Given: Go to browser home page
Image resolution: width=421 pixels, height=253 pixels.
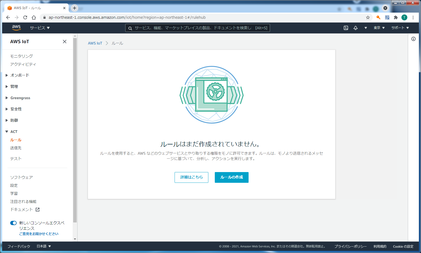Looking at the screenshot, I should pyautogui.click(x=34, y=17).
